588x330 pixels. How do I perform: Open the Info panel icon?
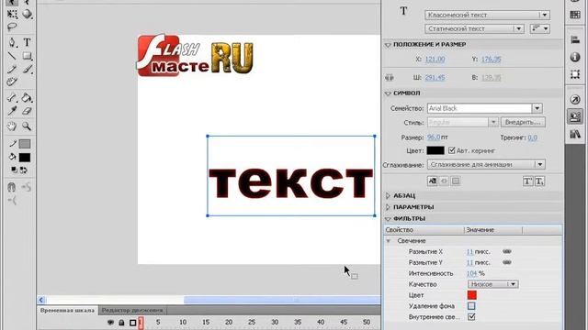pos(575,57)
